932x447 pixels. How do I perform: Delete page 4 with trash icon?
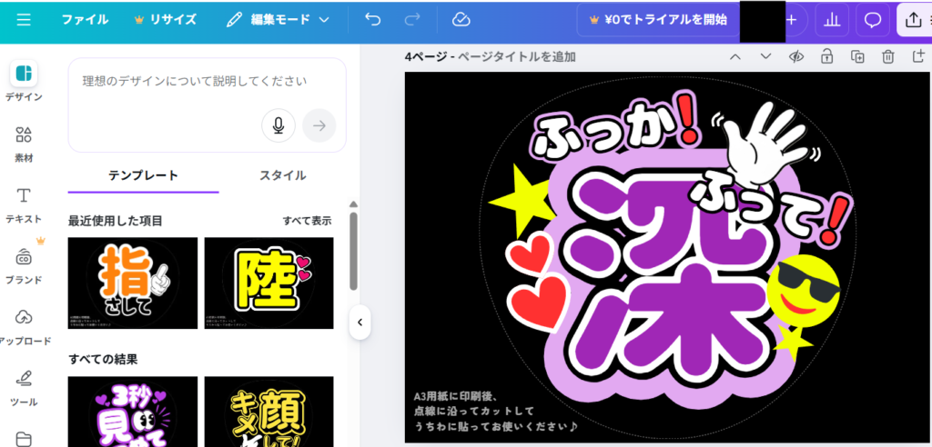887,56
